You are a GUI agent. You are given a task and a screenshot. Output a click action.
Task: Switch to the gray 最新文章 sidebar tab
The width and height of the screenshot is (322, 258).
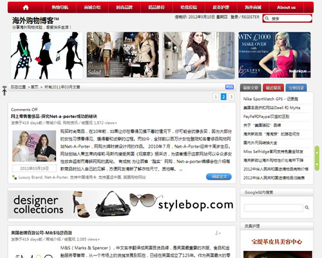[x=251, y=88]
